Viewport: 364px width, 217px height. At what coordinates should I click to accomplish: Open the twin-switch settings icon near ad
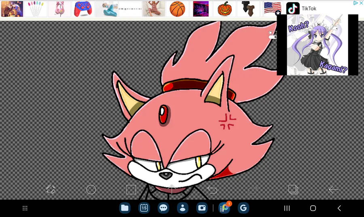(x=273, y=35)
